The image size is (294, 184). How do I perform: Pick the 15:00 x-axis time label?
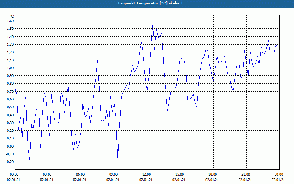coord(180,174)
